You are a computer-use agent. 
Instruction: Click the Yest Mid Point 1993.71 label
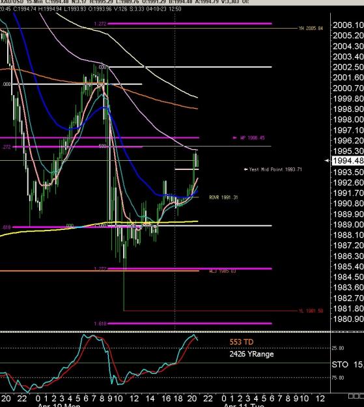[275, 169]
